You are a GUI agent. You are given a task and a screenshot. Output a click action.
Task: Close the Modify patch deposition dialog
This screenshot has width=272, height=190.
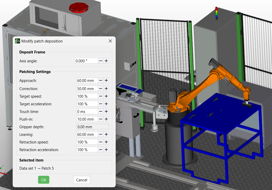pyautogui.click(x=110, y=41)
